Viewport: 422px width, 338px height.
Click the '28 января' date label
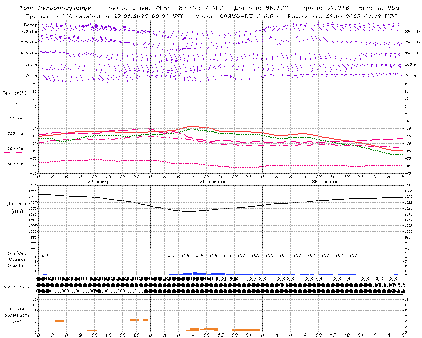pos(212,182)
